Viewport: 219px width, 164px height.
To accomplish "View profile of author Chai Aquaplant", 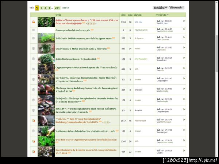I will tap(141, 59).
